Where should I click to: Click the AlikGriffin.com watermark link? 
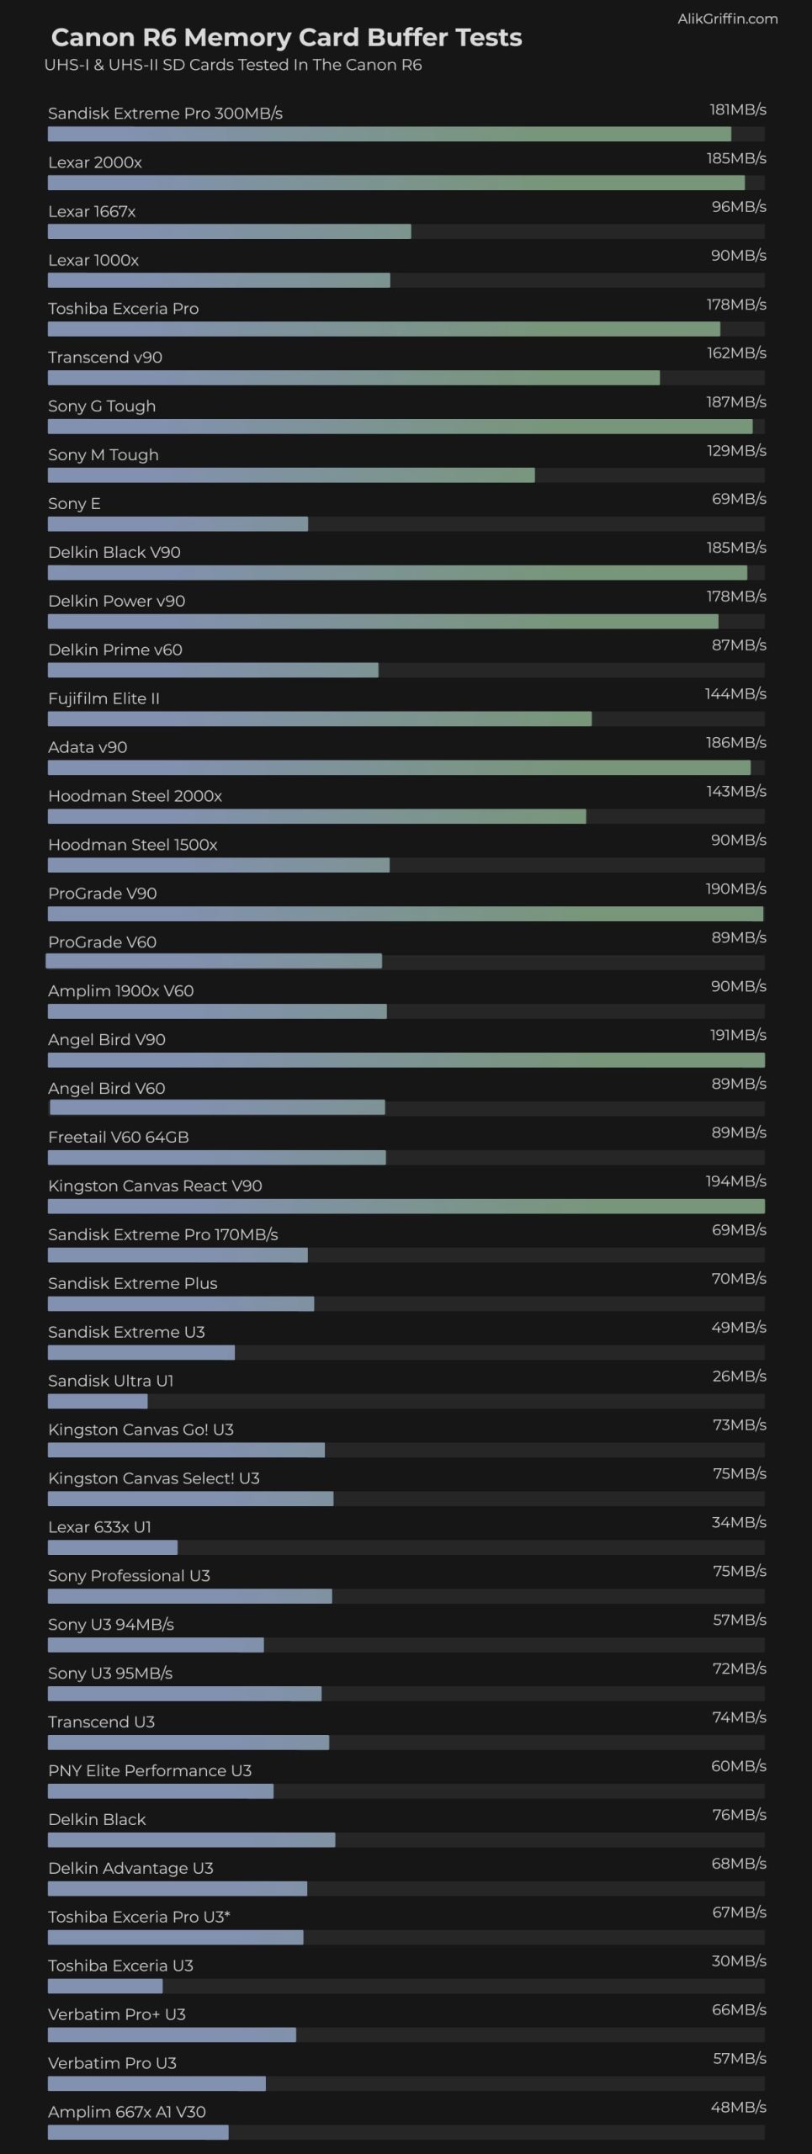point(727,19)
